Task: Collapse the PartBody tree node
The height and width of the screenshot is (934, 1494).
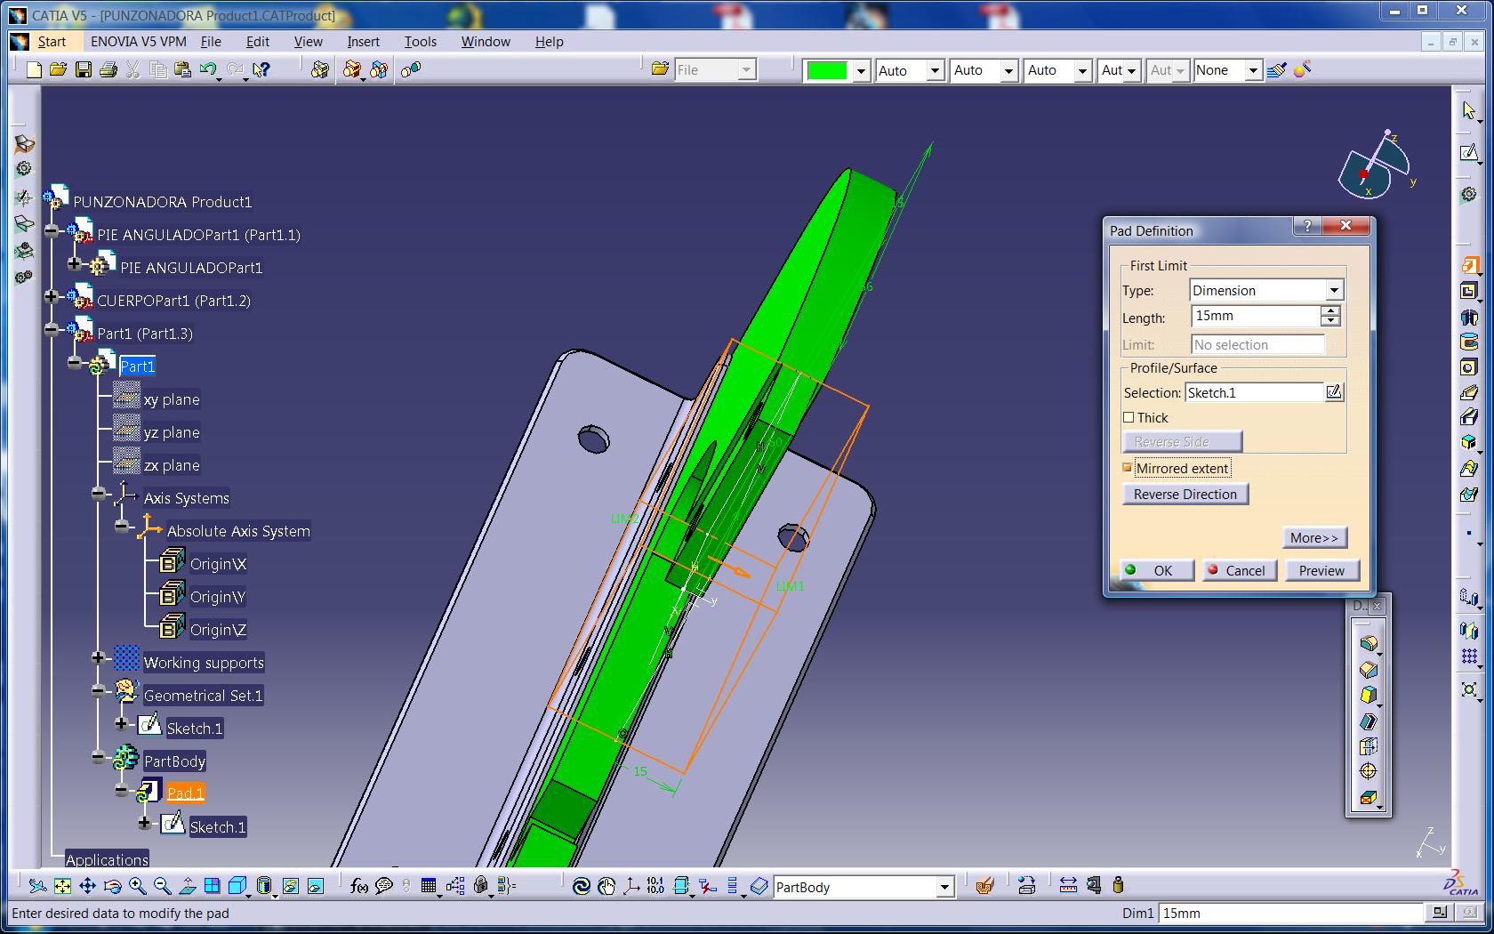Action: (98, 757)
